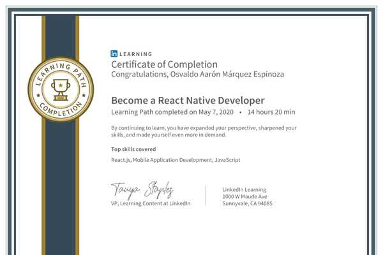Click 'React.js, Mobile Application Development, JavaScript' skills
Viewport: 383px width, 255px height.
[x=176, y=160]
